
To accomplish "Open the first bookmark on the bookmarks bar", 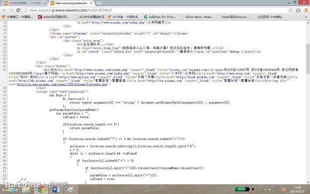I will 17,17.
